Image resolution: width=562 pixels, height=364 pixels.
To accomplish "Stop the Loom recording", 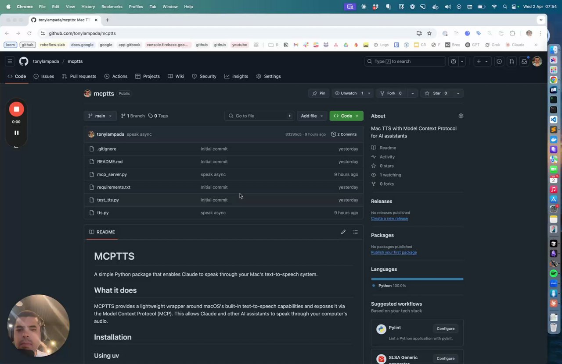I will click(16, 109).
